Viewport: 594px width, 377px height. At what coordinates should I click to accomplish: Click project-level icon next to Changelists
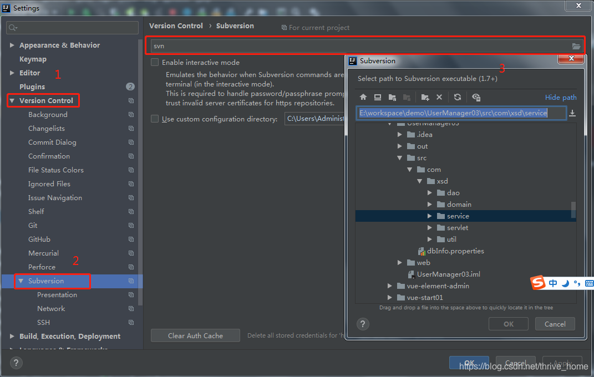coord(131,129)
